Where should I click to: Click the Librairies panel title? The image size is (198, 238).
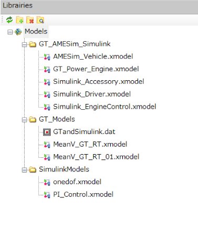tap(18, 5)
